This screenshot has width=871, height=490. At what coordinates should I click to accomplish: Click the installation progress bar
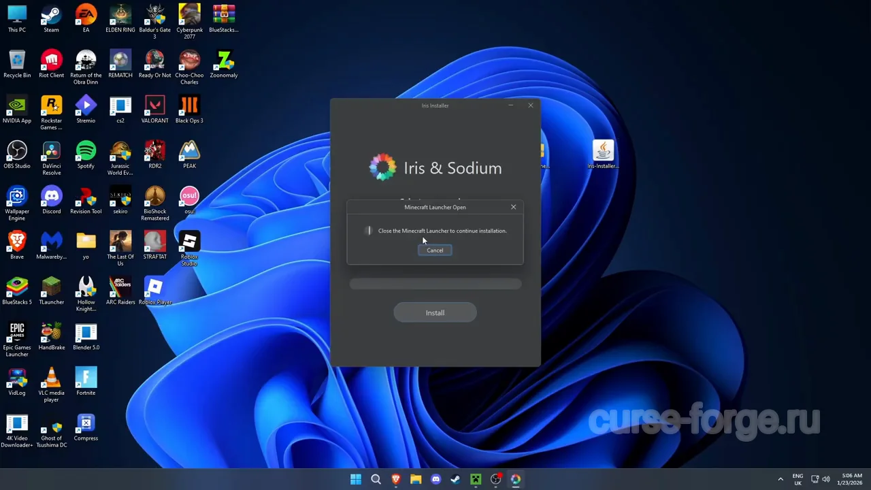(x=435, y=284)
